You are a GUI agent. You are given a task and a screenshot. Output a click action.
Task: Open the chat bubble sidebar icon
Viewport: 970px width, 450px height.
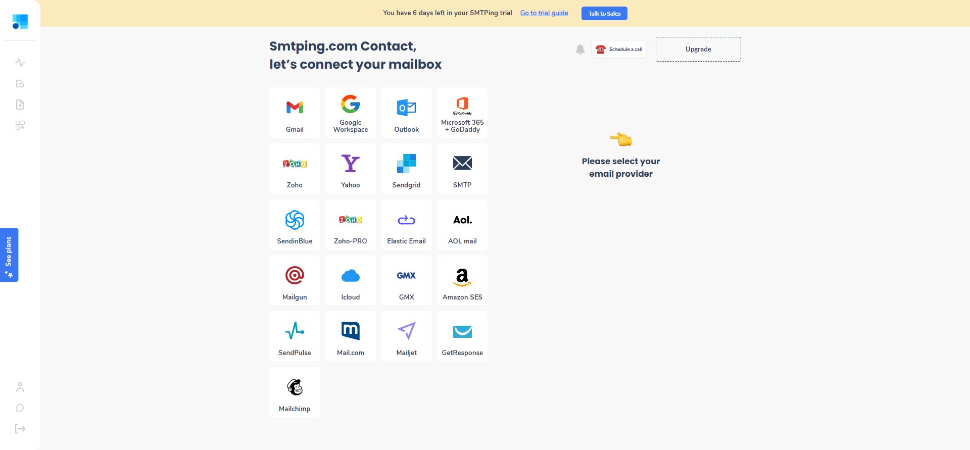[x=20, y=408]
